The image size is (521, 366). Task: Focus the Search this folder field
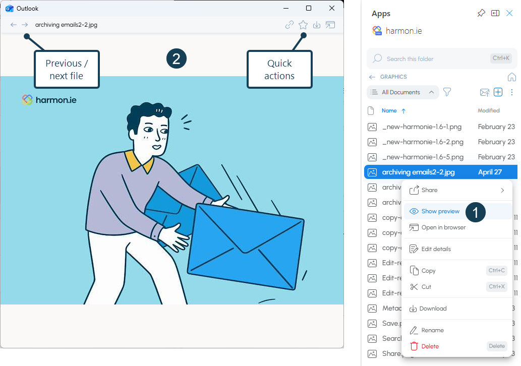click(442, 58)
